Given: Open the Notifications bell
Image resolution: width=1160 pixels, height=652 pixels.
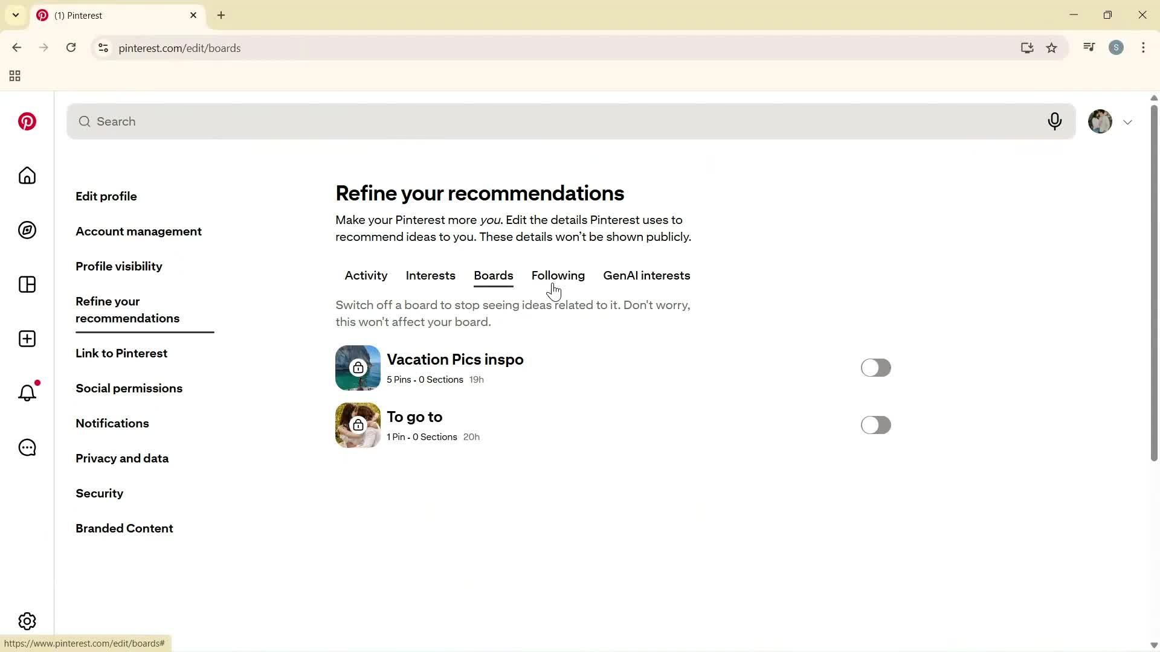Looking at the screenshot, I should pos(27,392).
